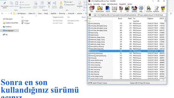
Task: Click Sil (Delete) in the Explorer ribbon
Action: tap(49, 4)
